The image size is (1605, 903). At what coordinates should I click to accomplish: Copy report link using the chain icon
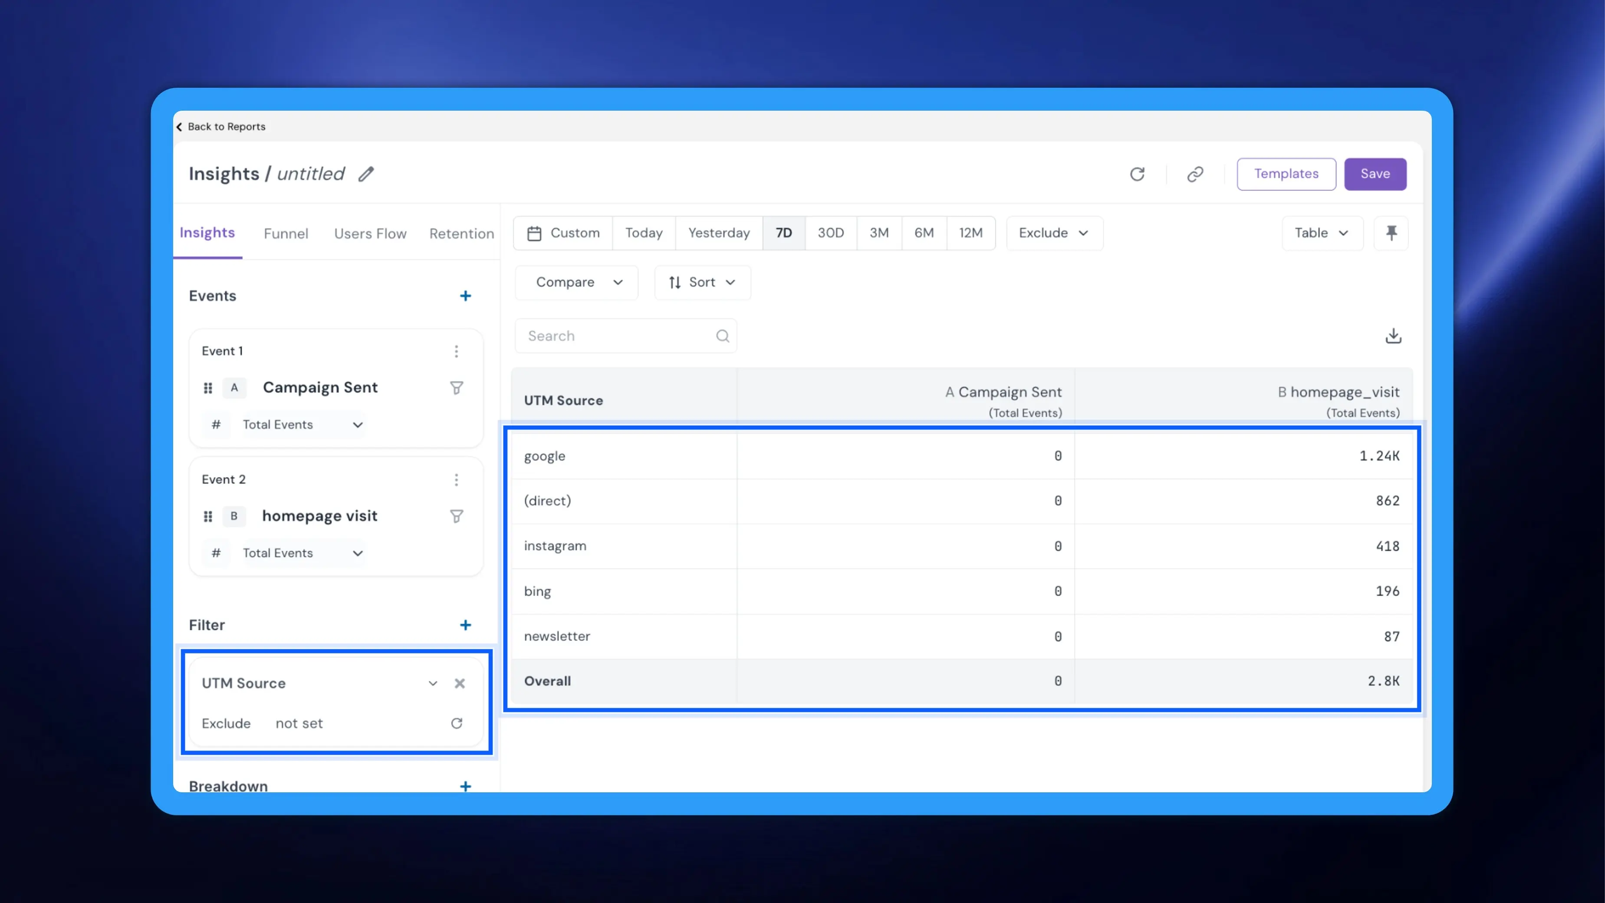click(x=1194, y=174)
